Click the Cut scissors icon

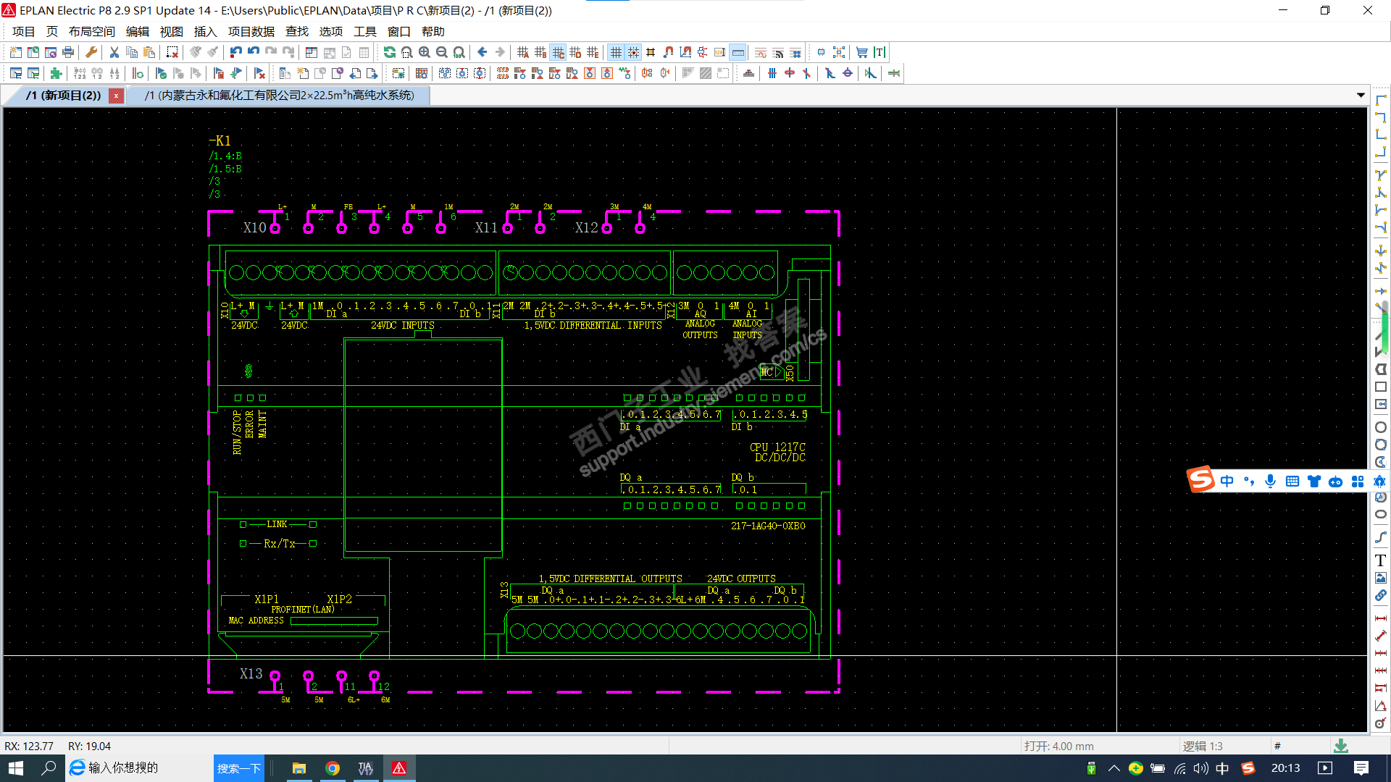click(114, 52)
